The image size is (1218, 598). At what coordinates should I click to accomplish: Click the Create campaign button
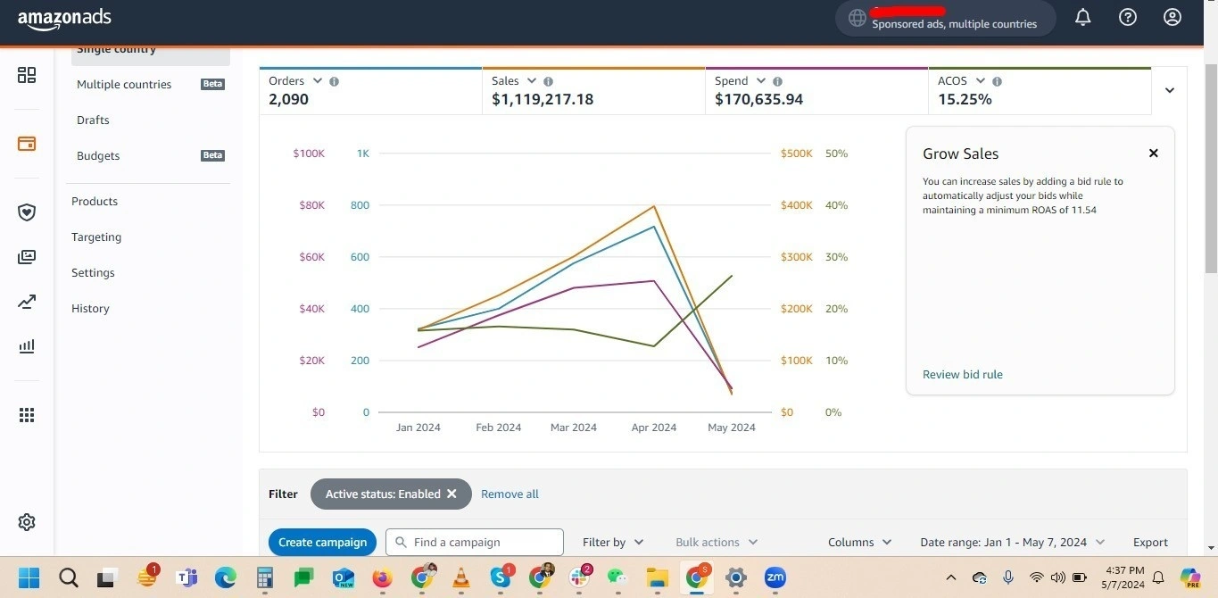click(322, 542)
